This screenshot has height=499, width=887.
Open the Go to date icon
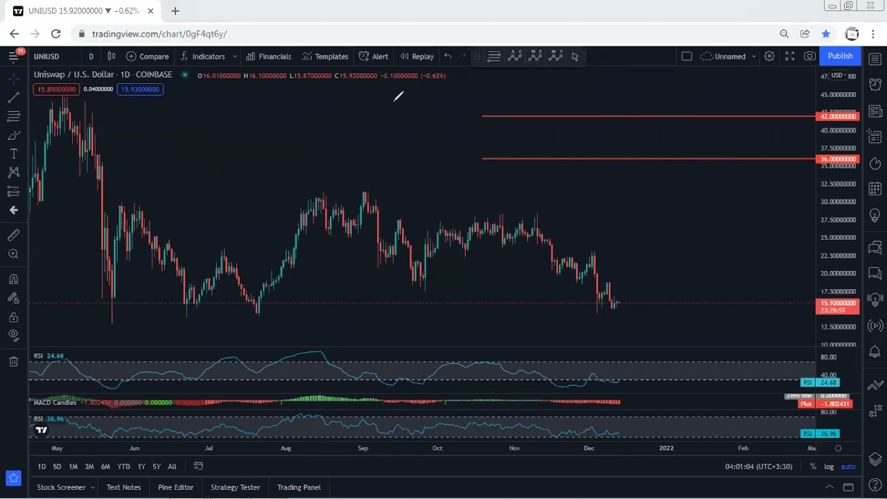click(x=198, y=466)
